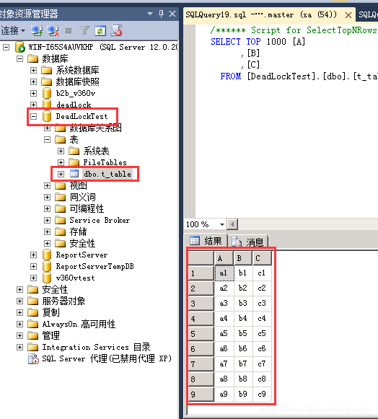This screenshot has height=419, width=378.
Task: Expand the dbo.t_table table node
Action: [x=61, y=174]
